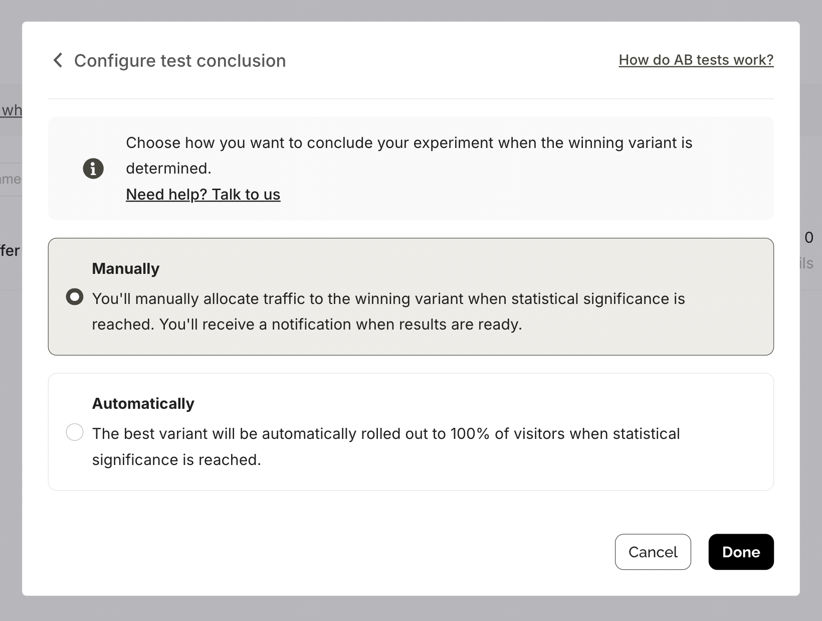Viewport: 822px width, 621px height.
Task: Select the Automatically radio button
Action: click(75, 432)
